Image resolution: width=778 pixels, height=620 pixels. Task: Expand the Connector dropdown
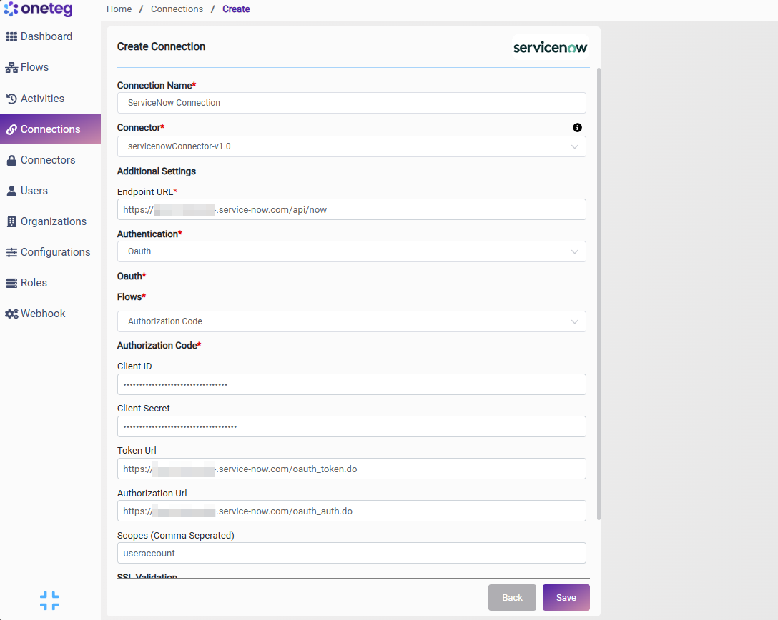(x=351, y=146)
